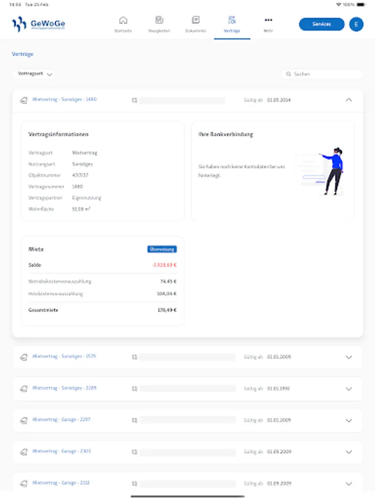Click house icon of contract 1579
Screen dimensions: 375x500
(x=23, y=357)
